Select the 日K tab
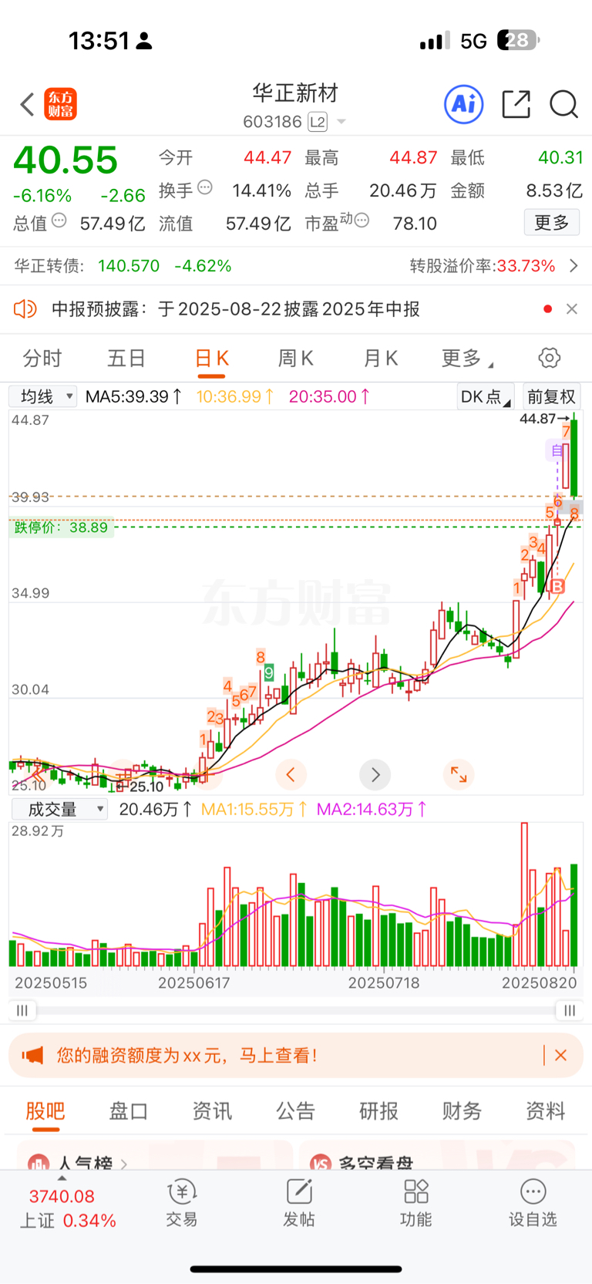The height and width of the screenshot is (1284, 592). click(x=211, y=358)
